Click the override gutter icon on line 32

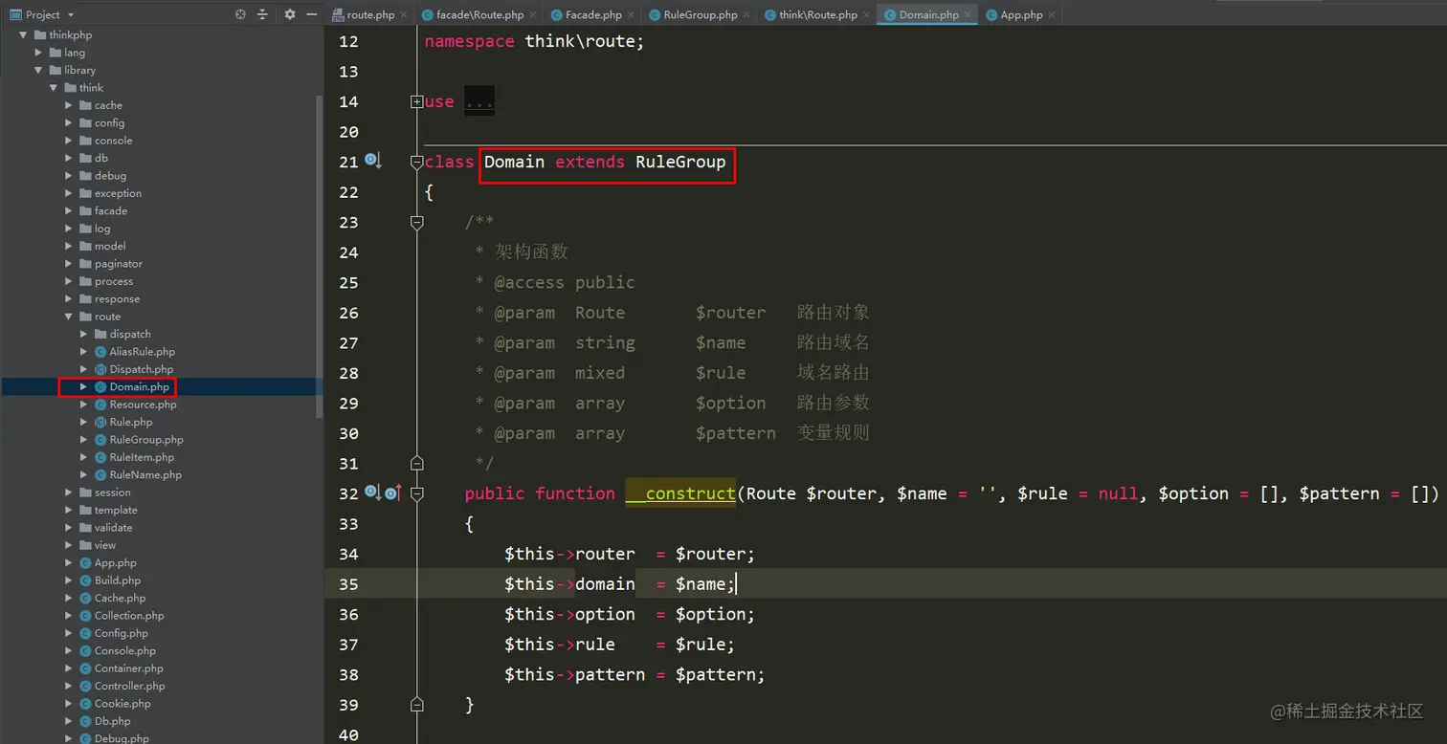click(392, 493)
